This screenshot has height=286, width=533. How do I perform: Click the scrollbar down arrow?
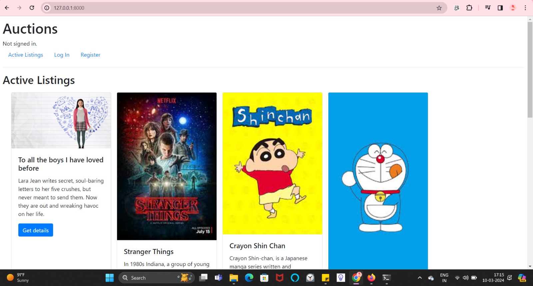(x=530, y=266)
